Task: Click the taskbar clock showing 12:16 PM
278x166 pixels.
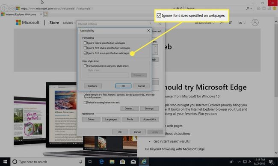Action: 259,162
